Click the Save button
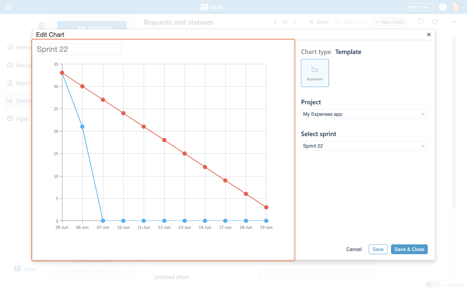The width and height of the screenshot is (467, 289). pyautogui.click(x=378, y=249)
